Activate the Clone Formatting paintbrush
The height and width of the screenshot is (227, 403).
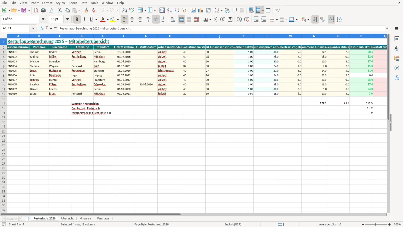[x=86, y=10]
